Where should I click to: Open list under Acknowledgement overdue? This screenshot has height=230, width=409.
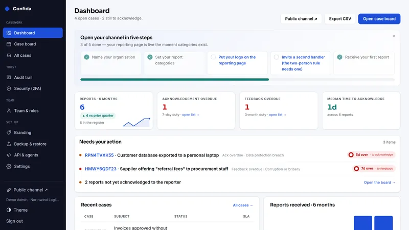[x=191, y=114]
